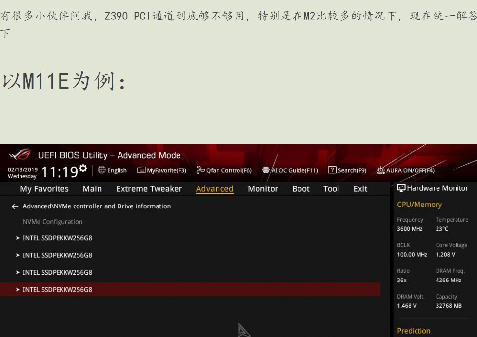Switch to the Monitor tab
Image resolution: width=477 pixels, height=337 pixels.
coord(263,189)
